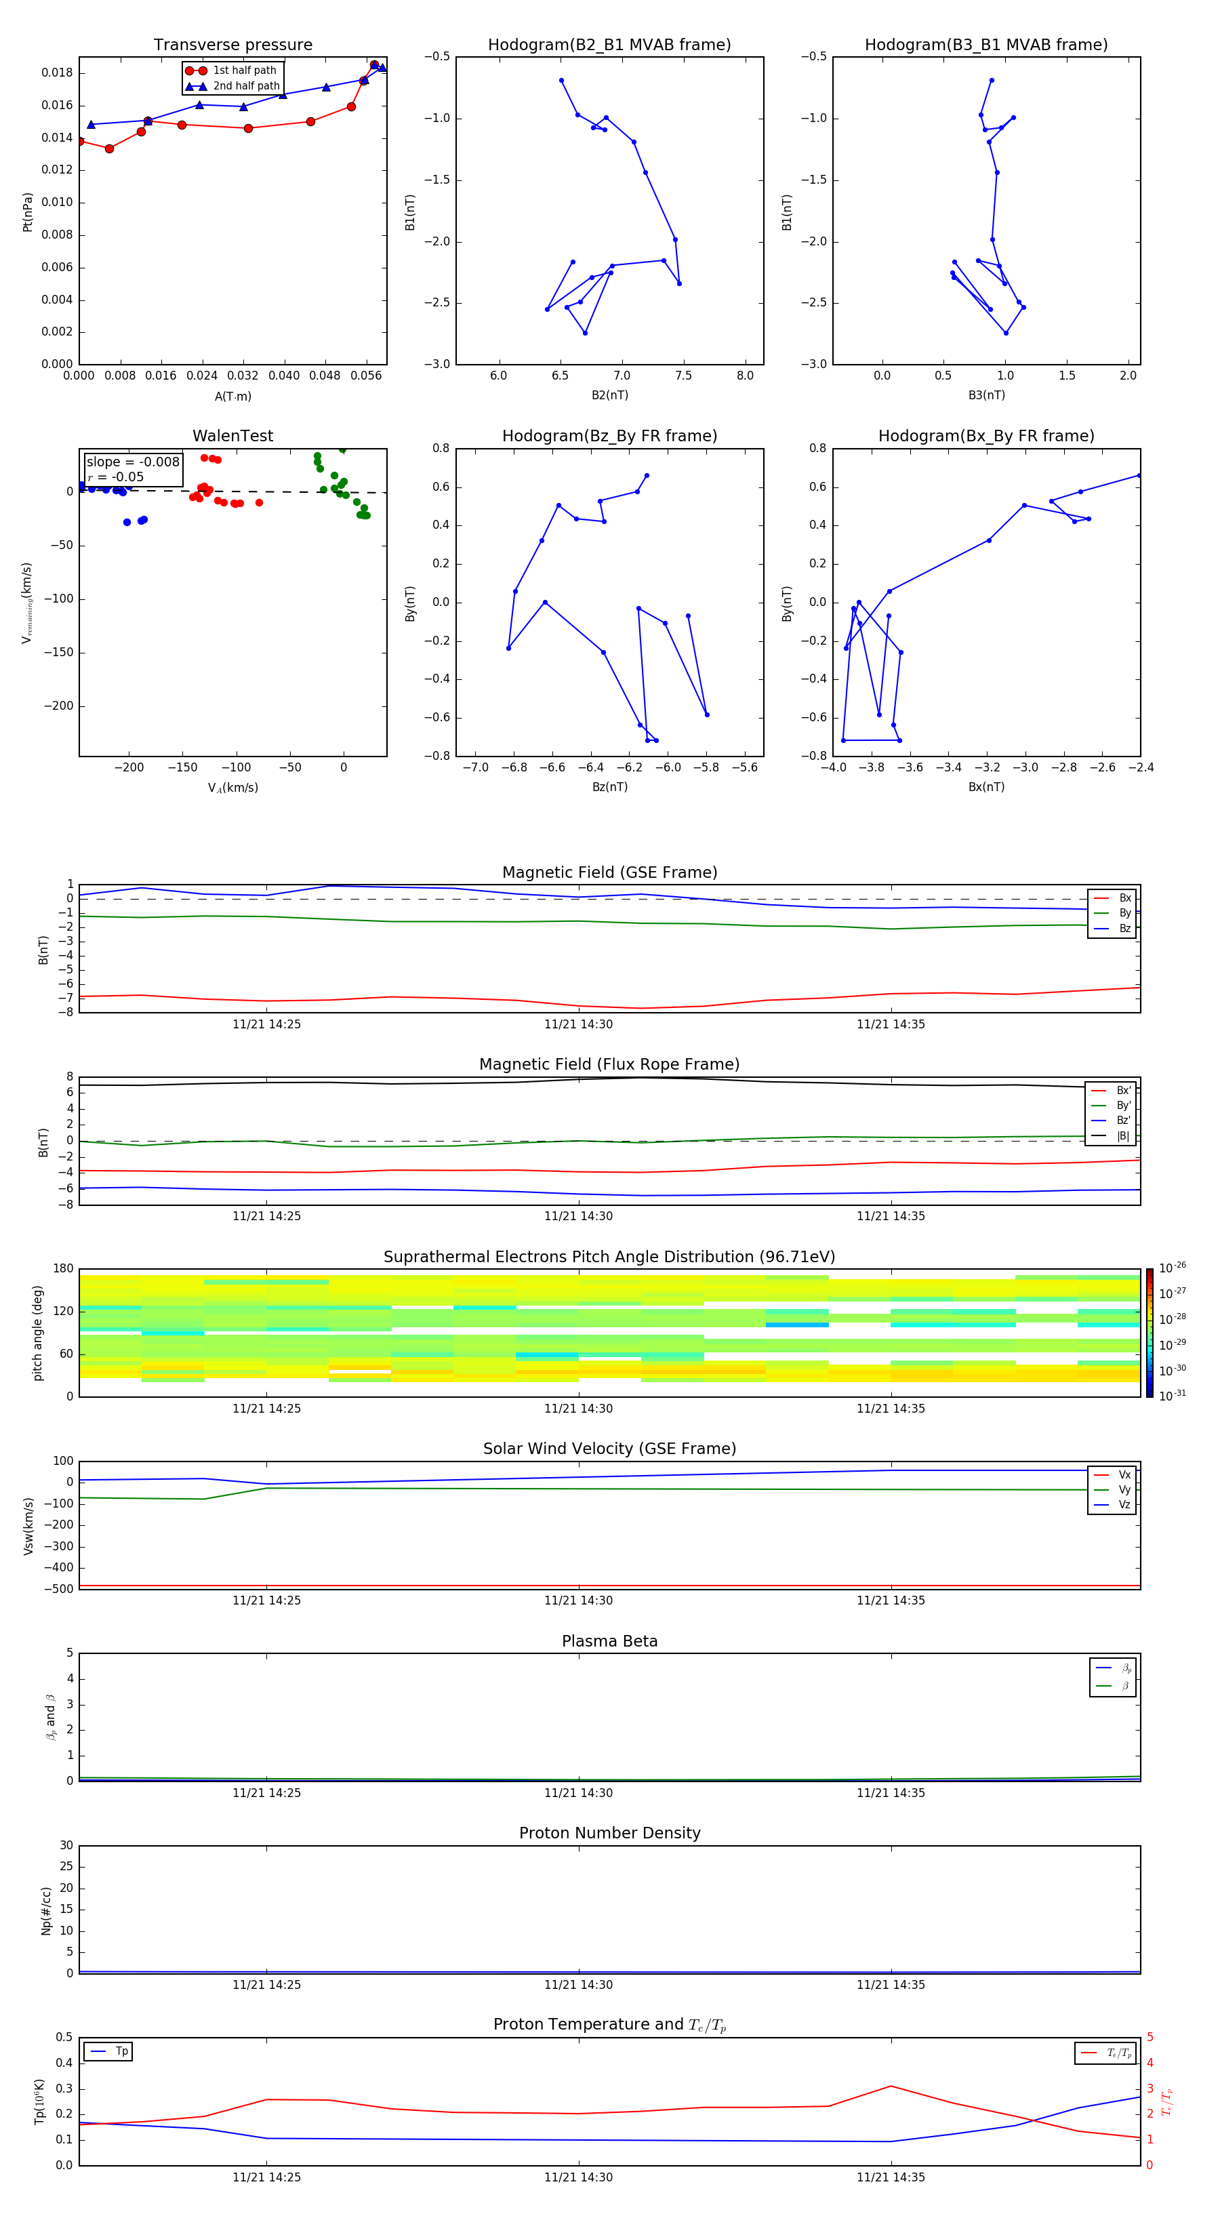Image resolution: width=1220 pixels, height=2237 pixels.
Task: Click the 'Hodogram(B3_B1 MVAB frame)' title
Action: pyautogui.click(x=986, y=45)
